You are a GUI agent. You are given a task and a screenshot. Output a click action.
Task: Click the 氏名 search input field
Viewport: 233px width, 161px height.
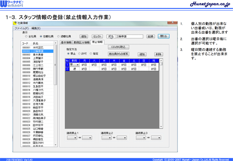(130, 36)
